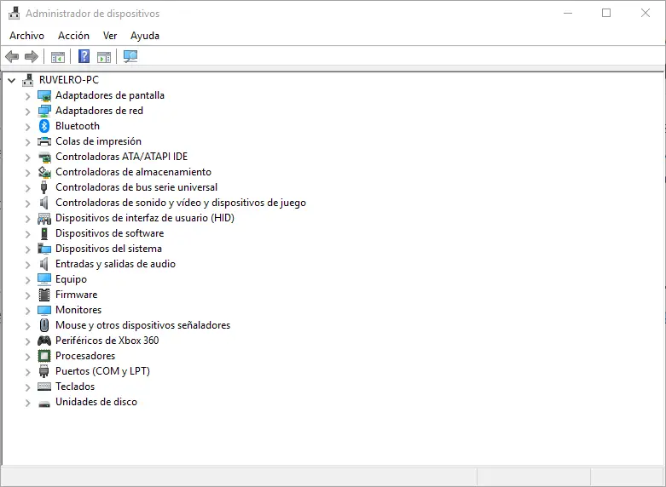The image size is (666, 487).
Task: Click speaker icon beside Entradas y salidas de audio
Action: click(x=43, y=264)
